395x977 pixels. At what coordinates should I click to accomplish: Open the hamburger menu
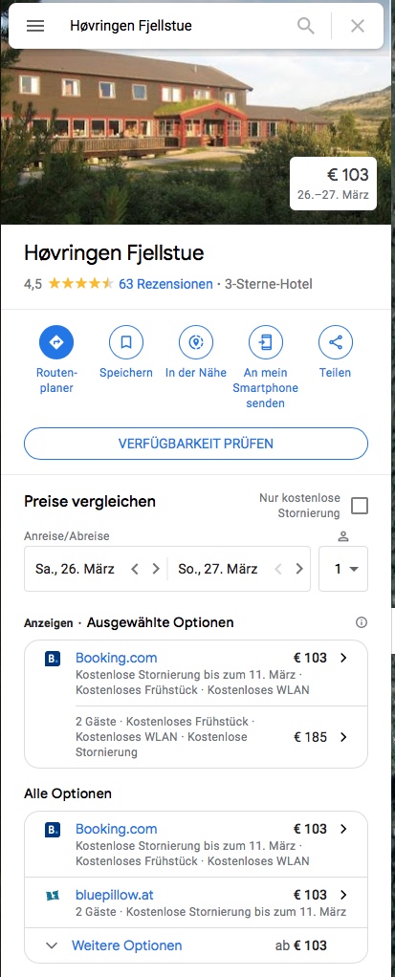click(35, 26)
